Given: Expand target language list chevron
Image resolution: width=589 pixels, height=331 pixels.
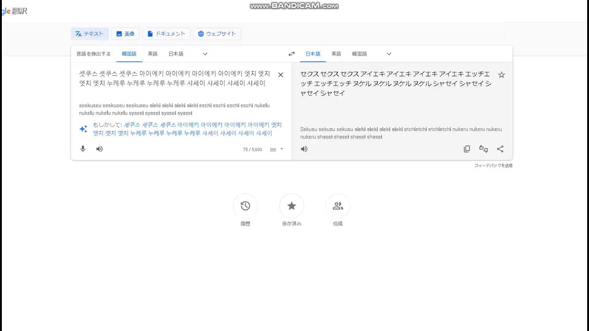Looking at the screenshot, I should click(389, 54).
